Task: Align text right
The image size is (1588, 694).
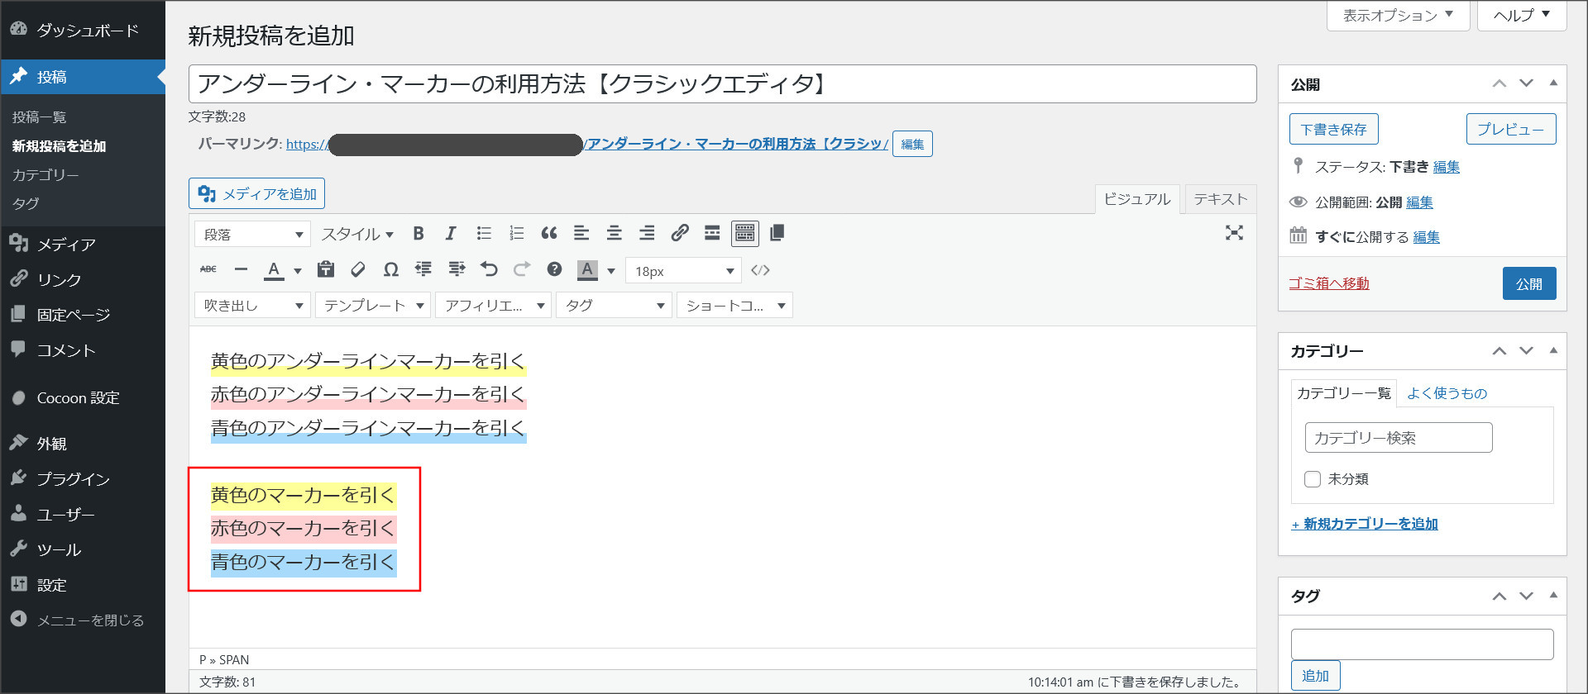Action: tap(647, 234)
